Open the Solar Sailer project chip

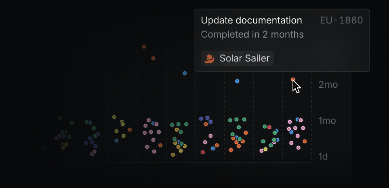coord(237,59)
